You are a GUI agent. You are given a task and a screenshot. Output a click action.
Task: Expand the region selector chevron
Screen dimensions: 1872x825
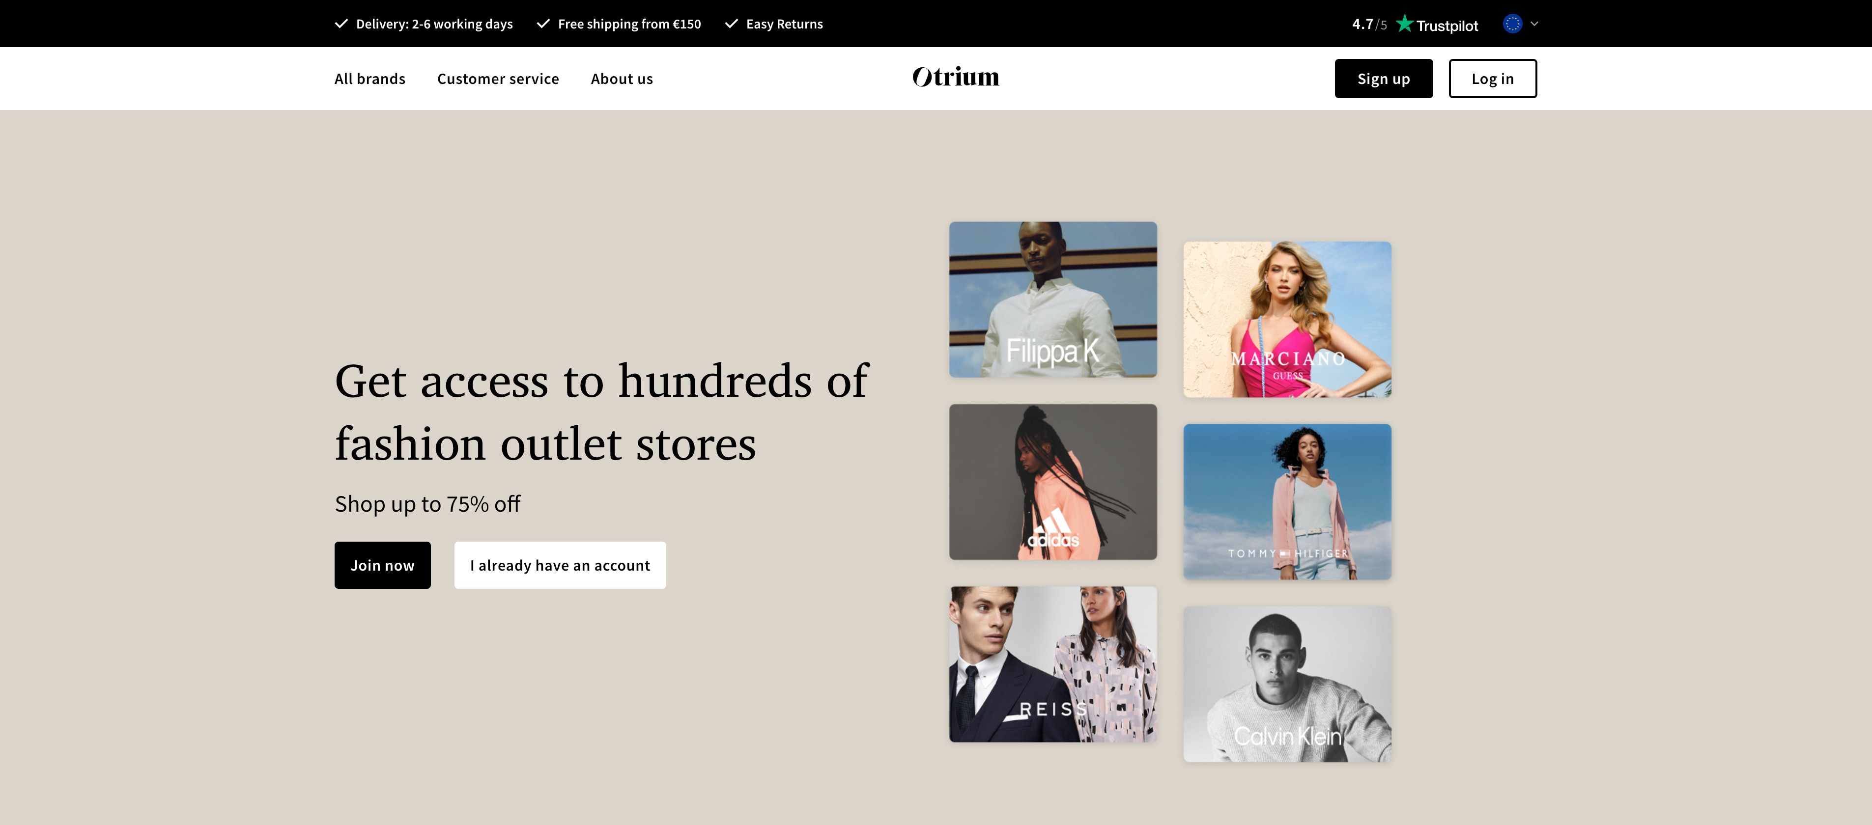1534,24
